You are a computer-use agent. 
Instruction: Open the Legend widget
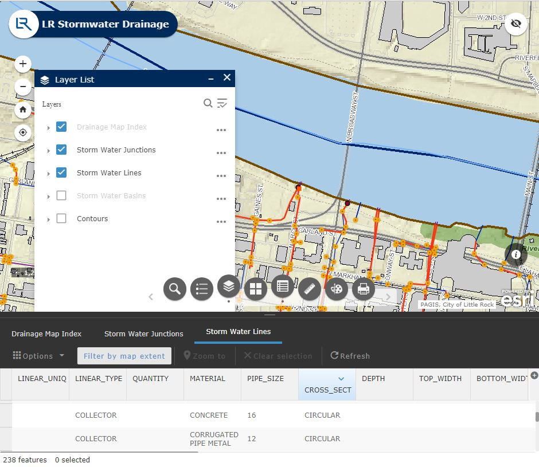pyautogui.click(x=202, y=289)
